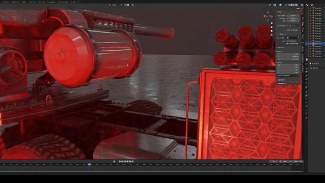Image resolution: width=325 pixels, height=183 pixels.
Task: Toggle the Camera to View checkbox
Action: pyautogui.click(x=287, y=44)
